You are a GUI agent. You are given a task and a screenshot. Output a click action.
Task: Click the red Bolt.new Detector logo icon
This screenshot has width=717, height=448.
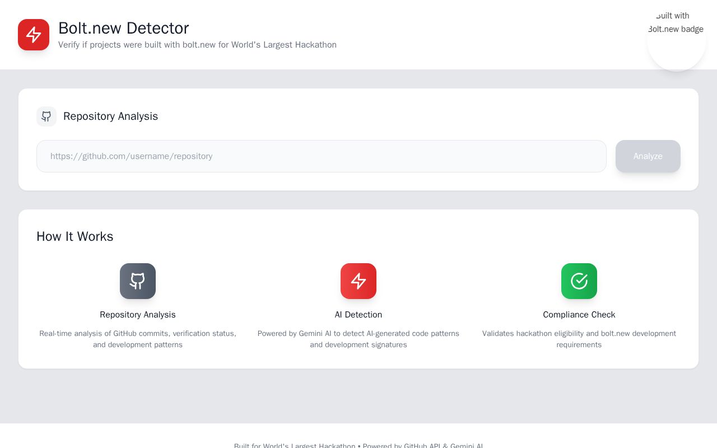[x=34, y=35]
